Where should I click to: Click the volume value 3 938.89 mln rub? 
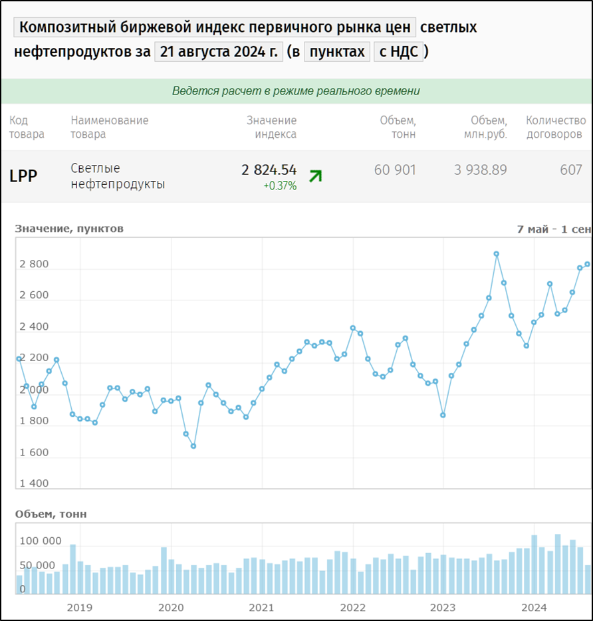point(481,170)
